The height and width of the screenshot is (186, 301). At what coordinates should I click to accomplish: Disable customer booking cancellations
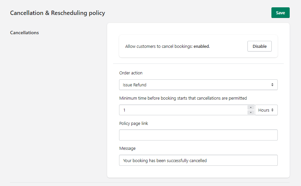click(259, 46)
